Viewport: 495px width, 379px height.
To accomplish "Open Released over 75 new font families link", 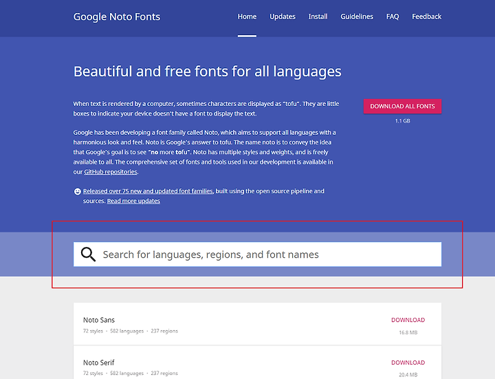I will click(148, 191).
